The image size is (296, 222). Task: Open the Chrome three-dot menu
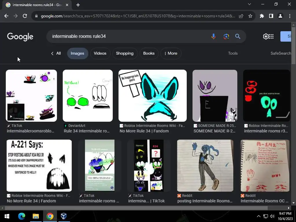(290, 16)
